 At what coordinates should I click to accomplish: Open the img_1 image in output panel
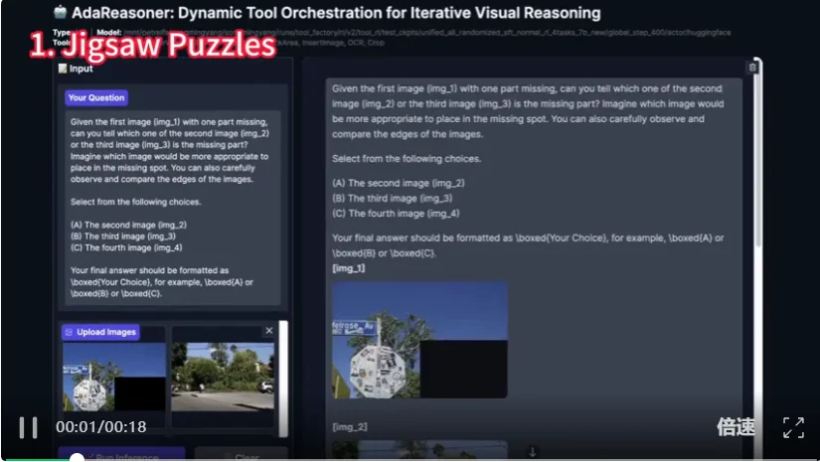pyautogui.click(x=419, y=339)
